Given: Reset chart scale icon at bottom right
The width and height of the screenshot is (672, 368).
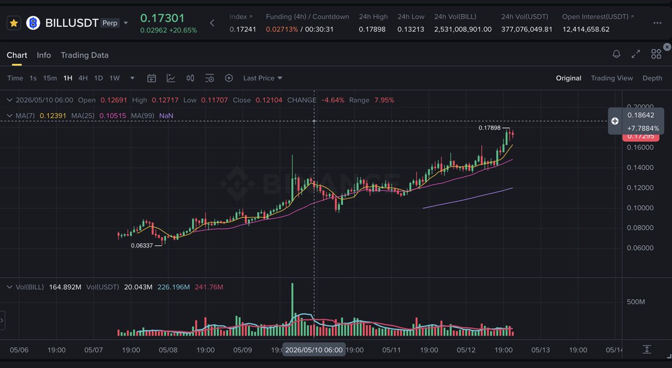Looking at the screenshot, I should [647, 349].
